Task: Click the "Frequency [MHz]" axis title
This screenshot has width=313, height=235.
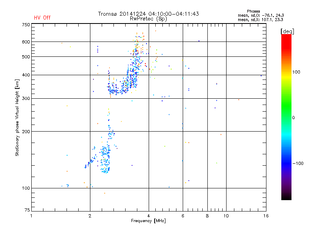Action: point(148,221)
